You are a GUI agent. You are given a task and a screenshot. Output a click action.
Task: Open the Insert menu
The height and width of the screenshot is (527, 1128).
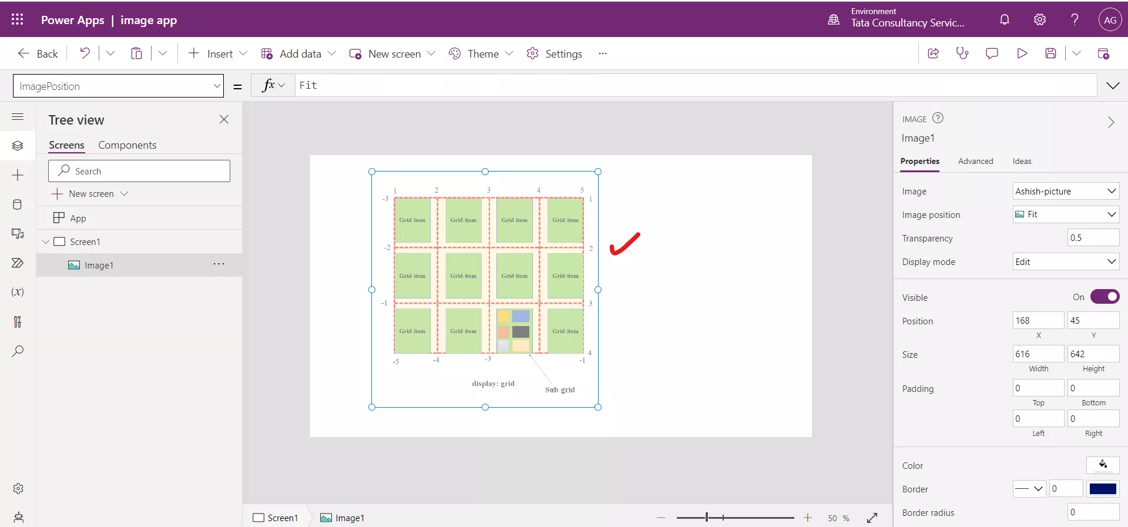point(218,53)
